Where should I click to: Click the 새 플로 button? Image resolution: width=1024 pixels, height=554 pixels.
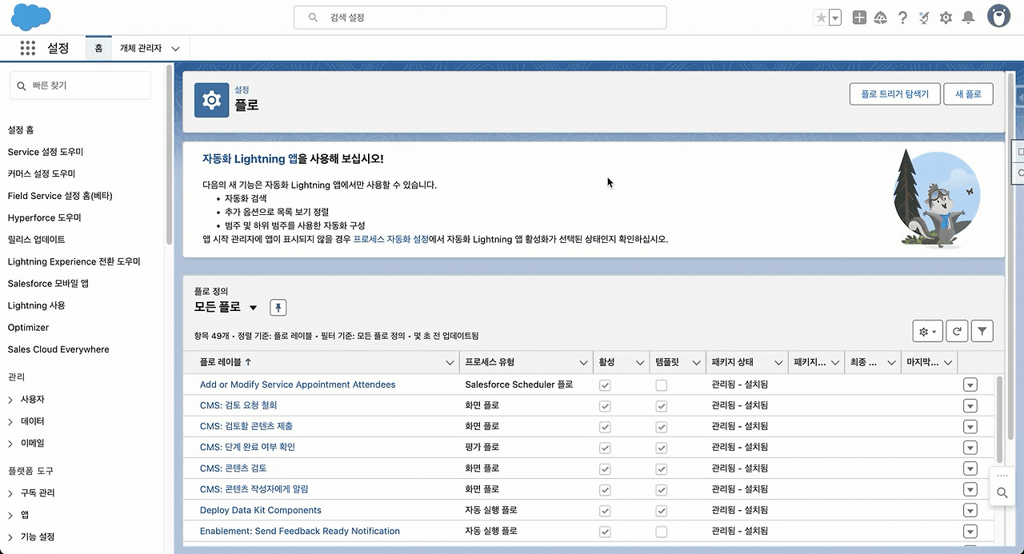(968, 94)
